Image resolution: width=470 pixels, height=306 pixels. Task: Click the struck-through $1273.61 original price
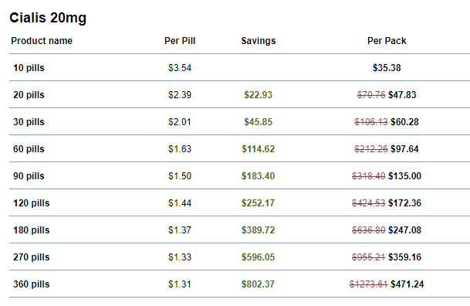369,284
